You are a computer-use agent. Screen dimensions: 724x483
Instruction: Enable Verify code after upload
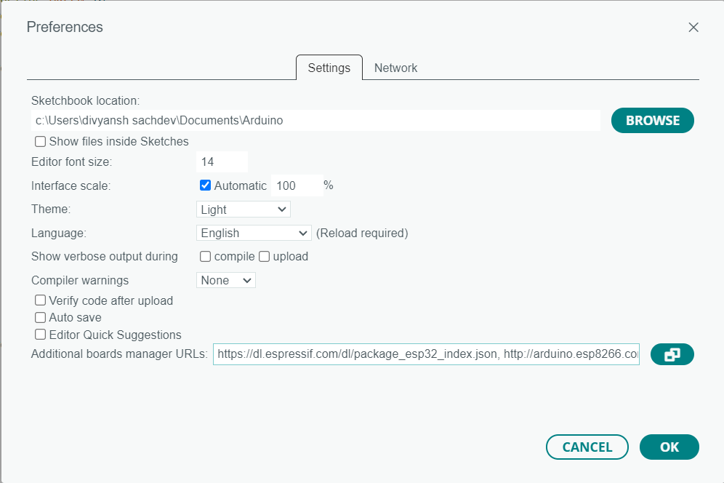[x=41, y=300]
